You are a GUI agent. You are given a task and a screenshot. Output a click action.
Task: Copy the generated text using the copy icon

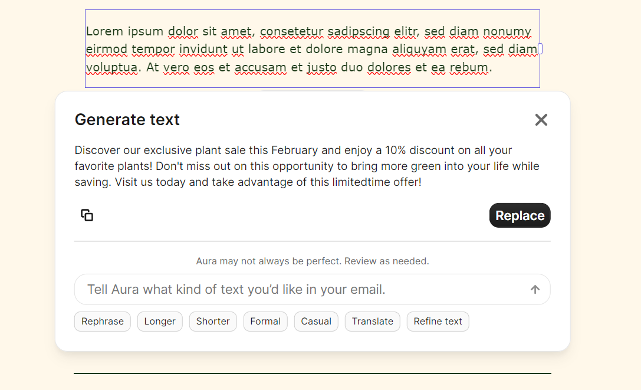pyautogui.click(x=86, y=215)
